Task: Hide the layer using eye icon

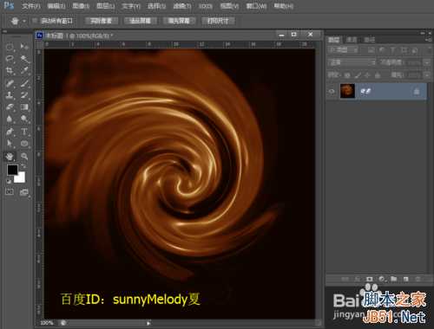Action: click(x=332, y=92)
